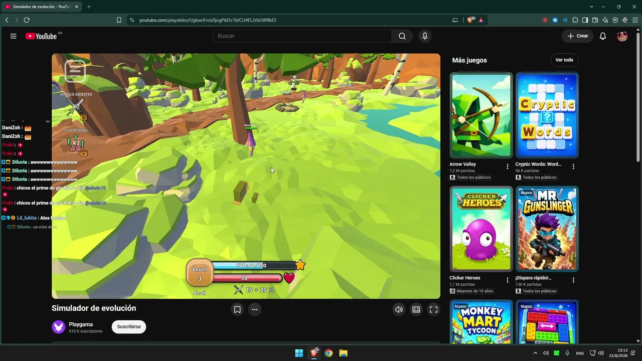642x361 pixels.
Task: Open Google Chrome from the taskbar
Action: click(329, 353)
